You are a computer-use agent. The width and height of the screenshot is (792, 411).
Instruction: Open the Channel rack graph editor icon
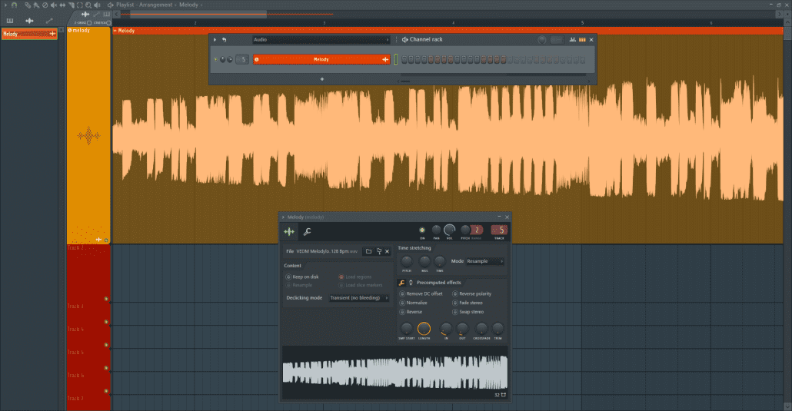click(573, 40)
